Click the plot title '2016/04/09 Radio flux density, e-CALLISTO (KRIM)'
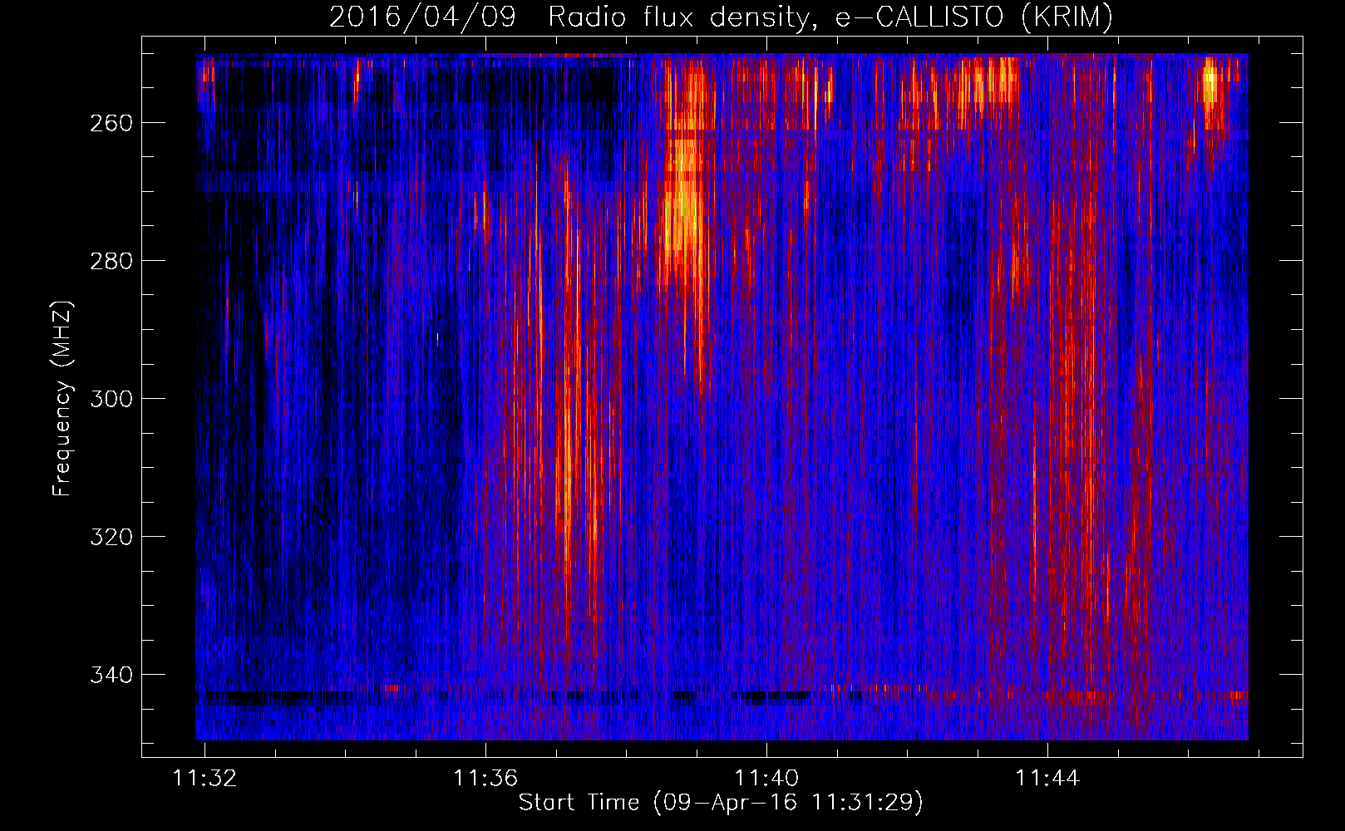This screenshot has width=1345, height=831. point(721,17)
